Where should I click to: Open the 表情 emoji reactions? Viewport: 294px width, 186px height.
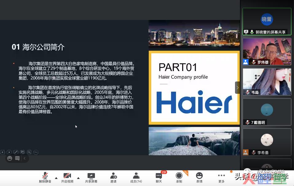click(199, 178)
